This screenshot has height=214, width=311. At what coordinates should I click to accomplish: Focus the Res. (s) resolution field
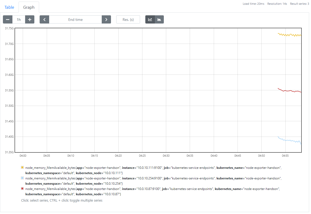pyautogui.click(x=128, y=20)
